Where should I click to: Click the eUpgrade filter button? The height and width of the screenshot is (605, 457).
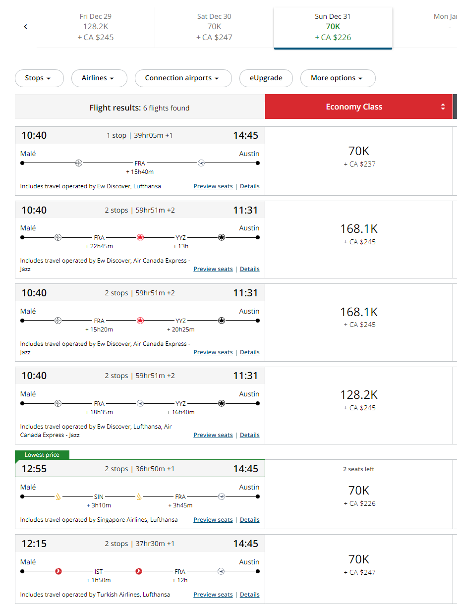tap(266, 78)
